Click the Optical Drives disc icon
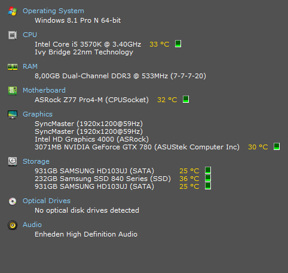 pos(13,201)
